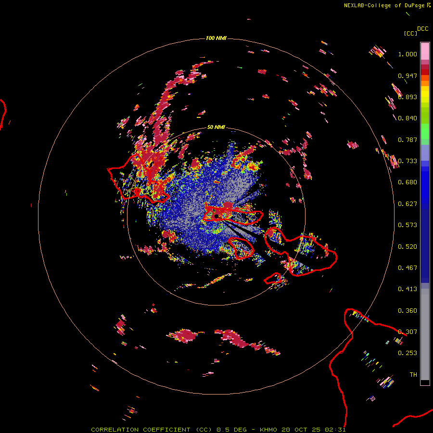The width and height of the screenshot is (433, 433).
Task: Click the 0.947 scale value
Action: coord(408,76)
